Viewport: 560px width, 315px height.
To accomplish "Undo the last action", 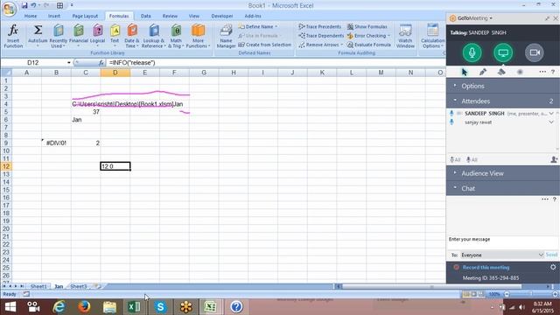I will [33, 5].
